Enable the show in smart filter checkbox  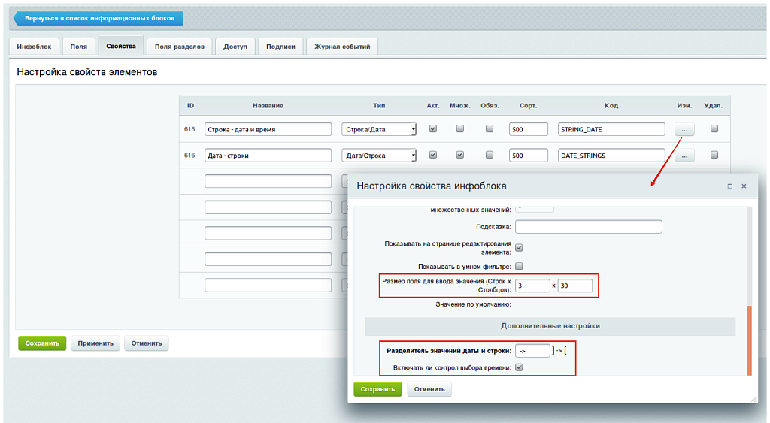click(x=519, y=266)
